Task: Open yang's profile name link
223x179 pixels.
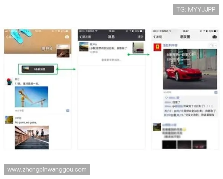Action: 18,118
